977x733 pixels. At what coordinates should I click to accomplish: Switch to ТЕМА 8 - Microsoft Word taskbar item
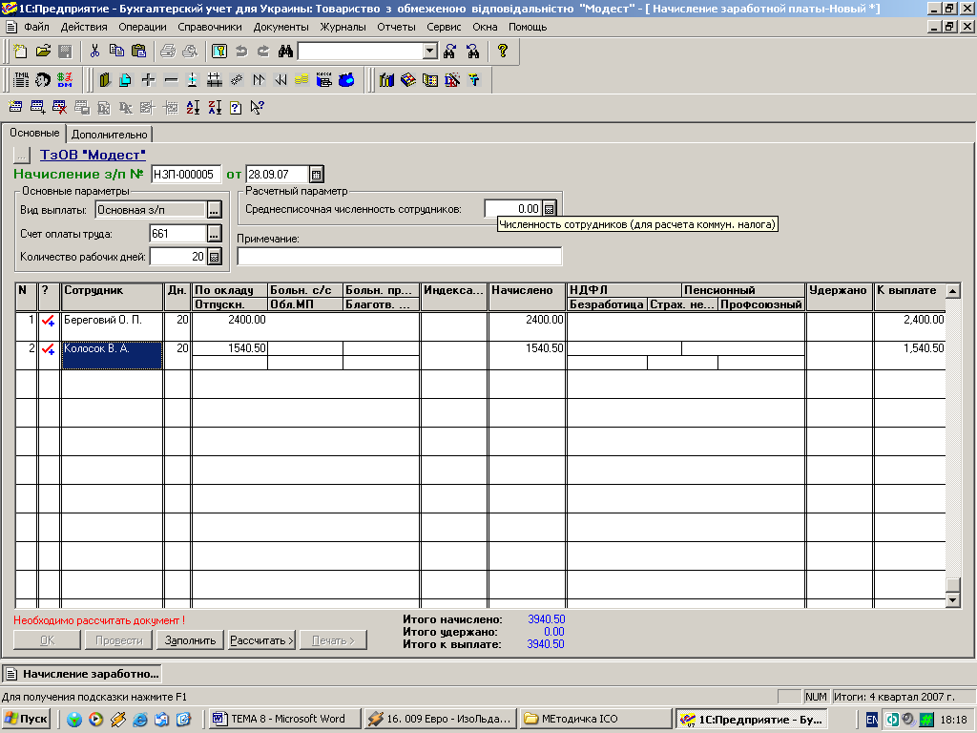pyautogui.click(x=284, y=719)
